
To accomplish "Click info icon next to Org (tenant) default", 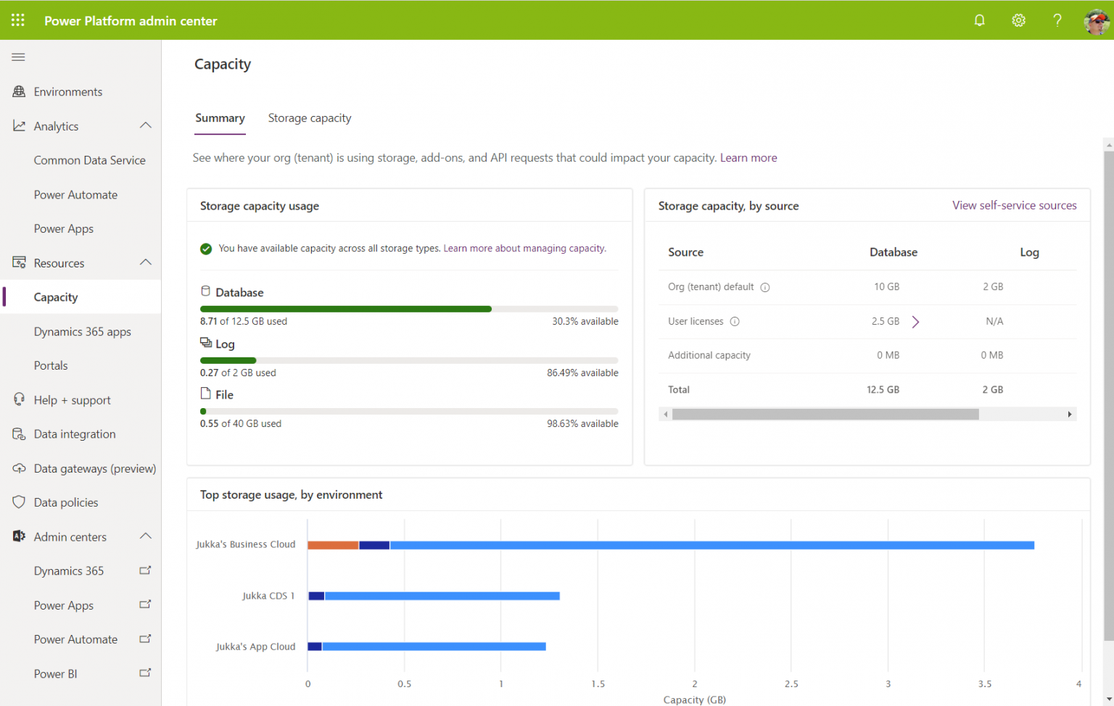I will pyautogui.click(x=764, y=287).
